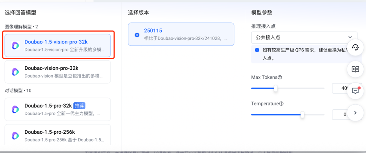Click the 选择版本 heading
The image size is (366, 153).
pos(138,13)
